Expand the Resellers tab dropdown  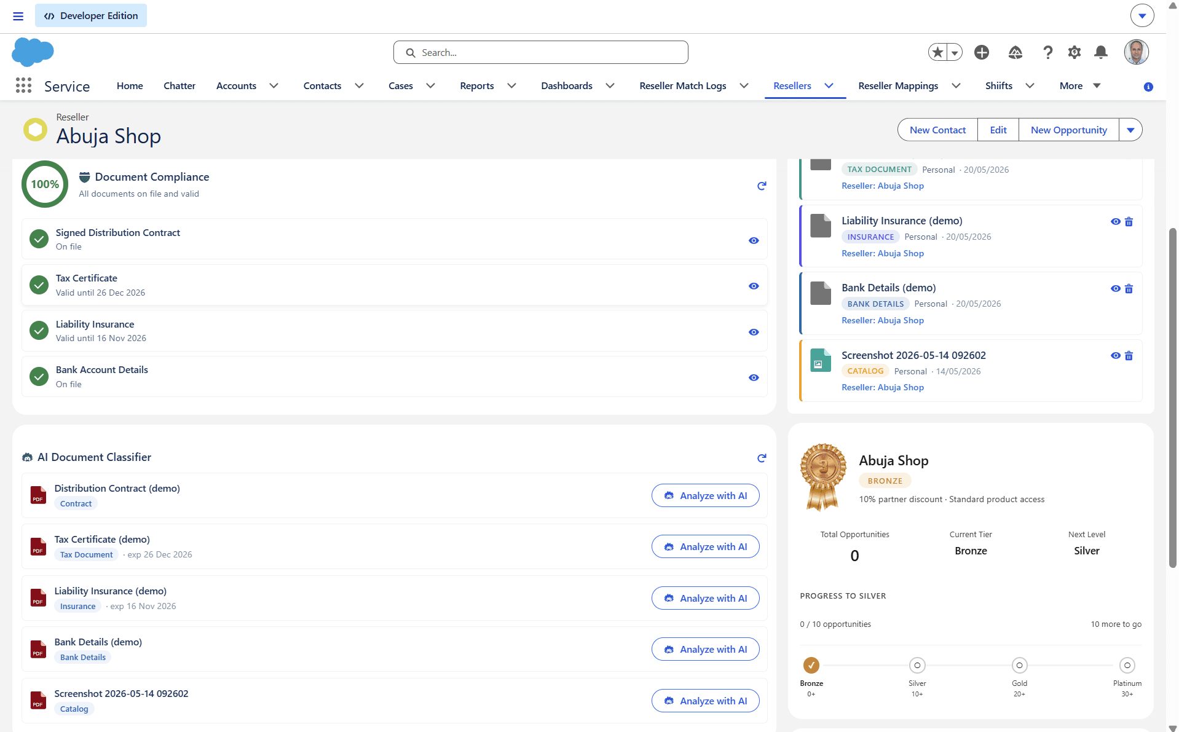pos(829,86)
